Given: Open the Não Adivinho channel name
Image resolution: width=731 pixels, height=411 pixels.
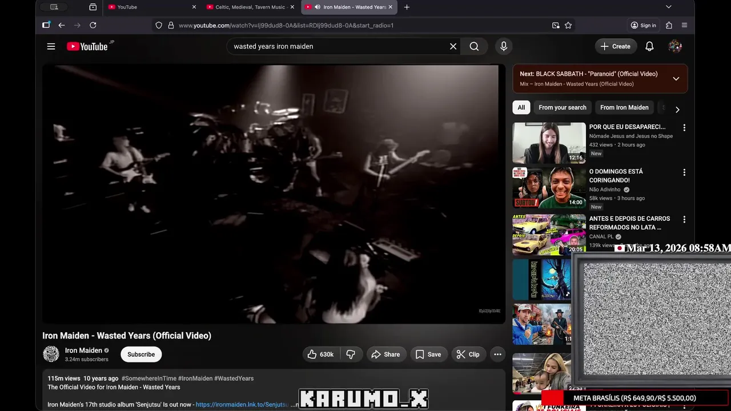Looking at the screenshot, I should click(605, 190).
